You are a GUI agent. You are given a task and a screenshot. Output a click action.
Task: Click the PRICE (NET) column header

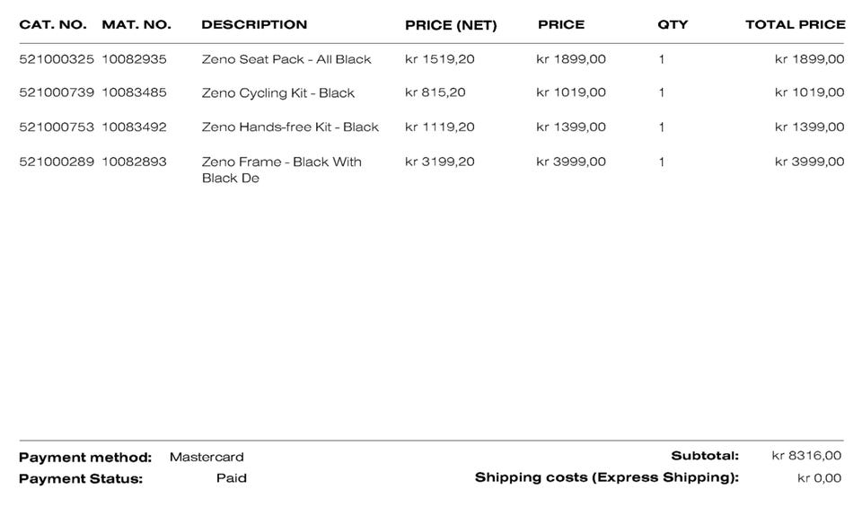451,24
